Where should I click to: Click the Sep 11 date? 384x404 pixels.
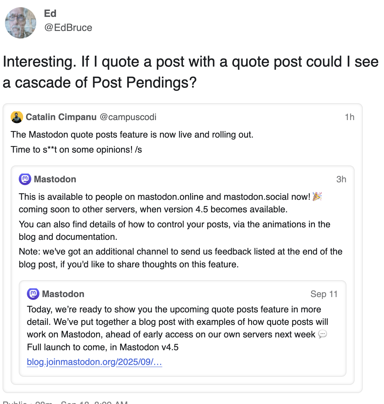click(x=324, y=294)
